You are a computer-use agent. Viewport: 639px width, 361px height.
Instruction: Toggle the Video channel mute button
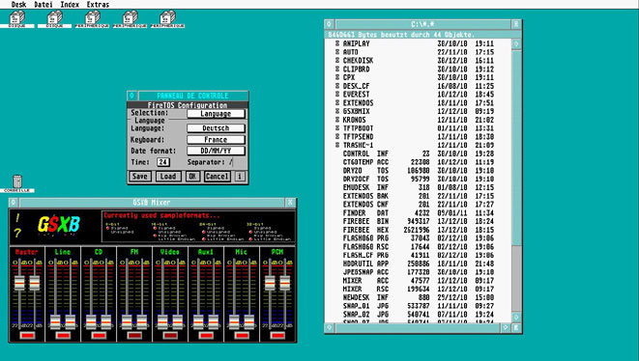(x=170, y=336)
